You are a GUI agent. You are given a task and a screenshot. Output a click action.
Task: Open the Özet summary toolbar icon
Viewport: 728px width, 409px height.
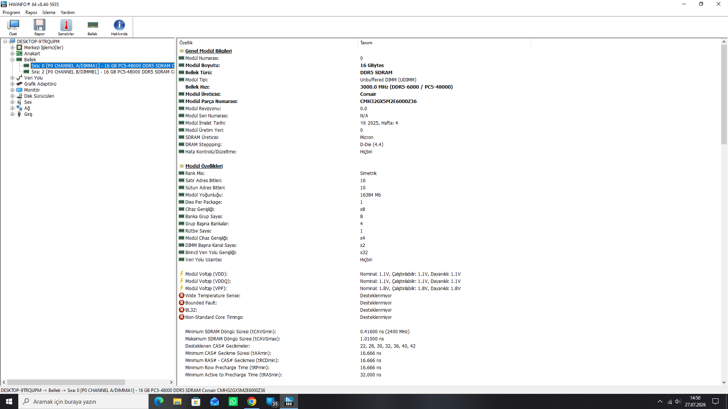[x=13, y=27]
